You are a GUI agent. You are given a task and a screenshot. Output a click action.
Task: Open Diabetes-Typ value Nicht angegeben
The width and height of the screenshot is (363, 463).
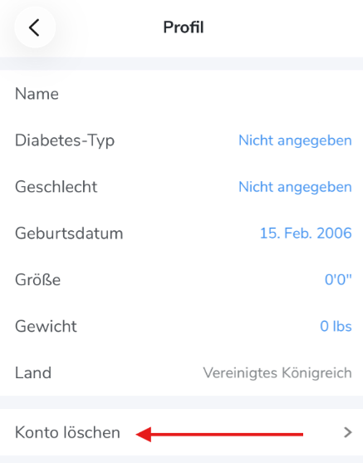coord(295,140)
